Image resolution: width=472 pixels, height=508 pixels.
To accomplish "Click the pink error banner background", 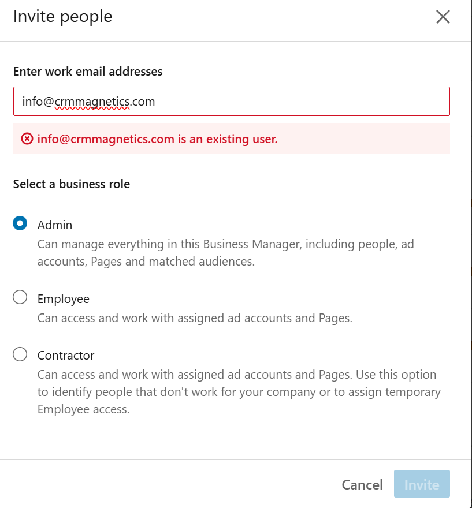I will [370, 139].
